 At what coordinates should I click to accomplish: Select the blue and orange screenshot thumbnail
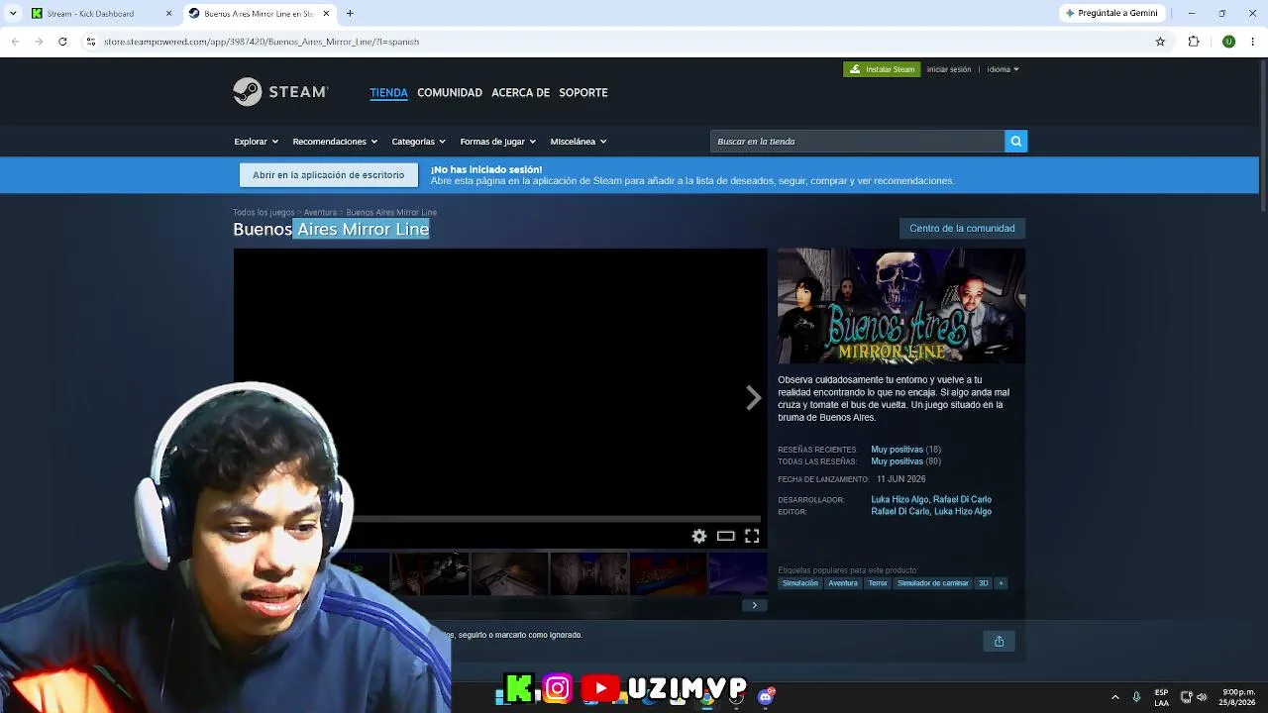tap(669, 574)
